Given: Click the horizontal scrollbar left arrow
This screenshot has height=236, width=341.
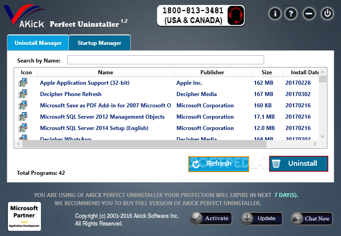Looking at the screenshot, I should [19, 144].
